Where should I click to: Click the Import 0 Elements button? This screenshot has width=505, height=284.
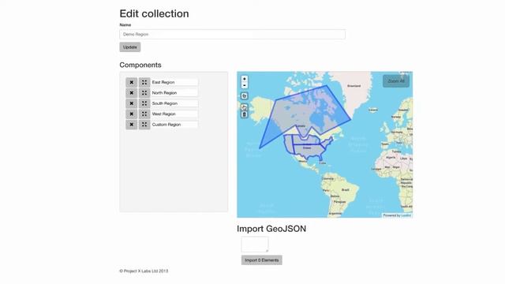pyautogui.click(x=261, y=260)
